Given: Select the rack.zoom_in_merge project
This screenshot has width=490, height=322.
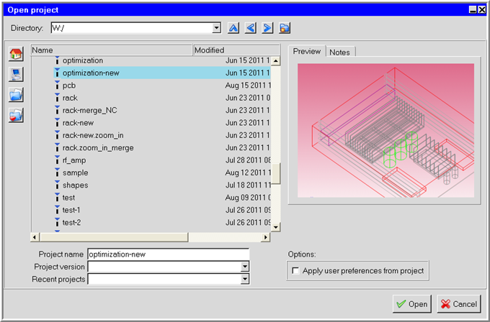Looking at the screenshot, I should pos(162,147).
